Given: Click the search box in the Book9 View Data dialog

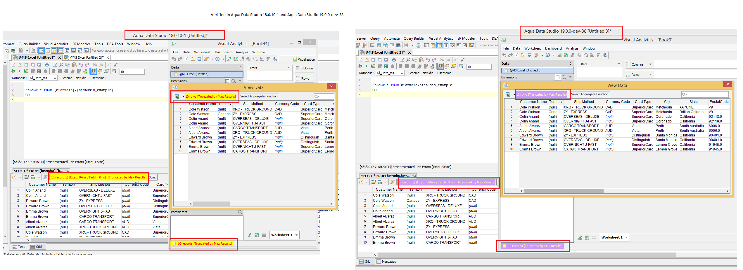Looking at the screenshot, I should pos(705,94).
